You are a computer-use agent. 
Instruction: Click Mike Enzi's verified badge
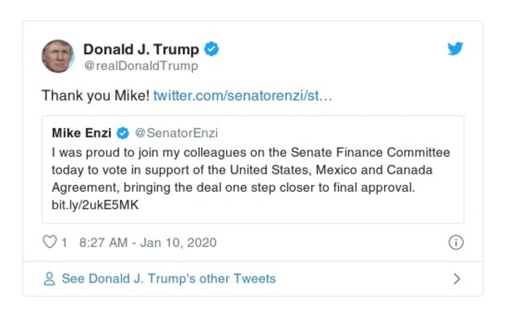pyautogui.click(x=123, y=133)
